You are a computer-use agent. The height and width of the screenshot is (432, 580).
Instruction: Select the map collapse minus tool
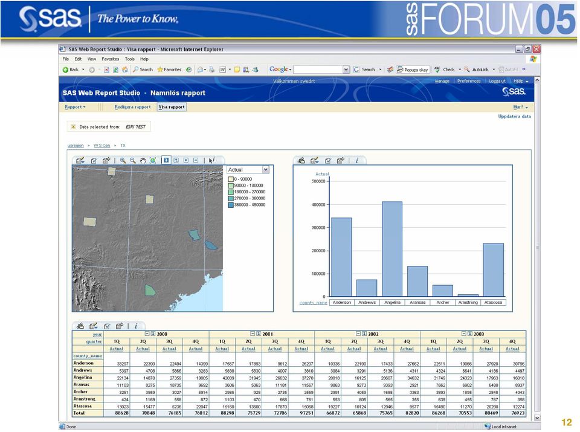click(196, 160)
